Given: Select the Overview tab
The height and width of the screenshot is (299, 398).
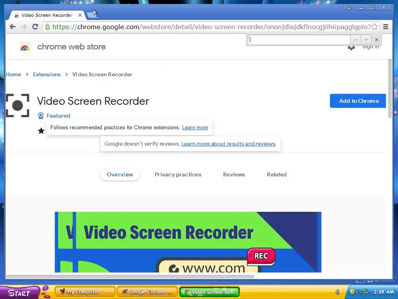Looking at the screenshot, I should 120,175.
